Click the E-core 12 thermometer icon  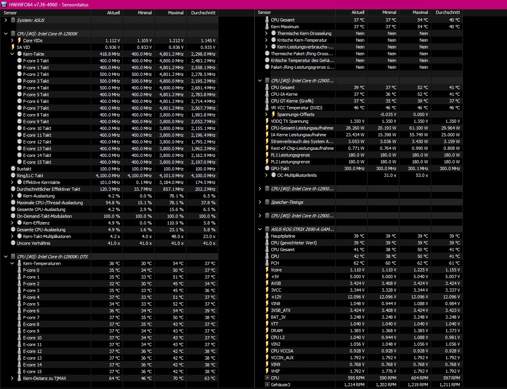click(19, 351)
